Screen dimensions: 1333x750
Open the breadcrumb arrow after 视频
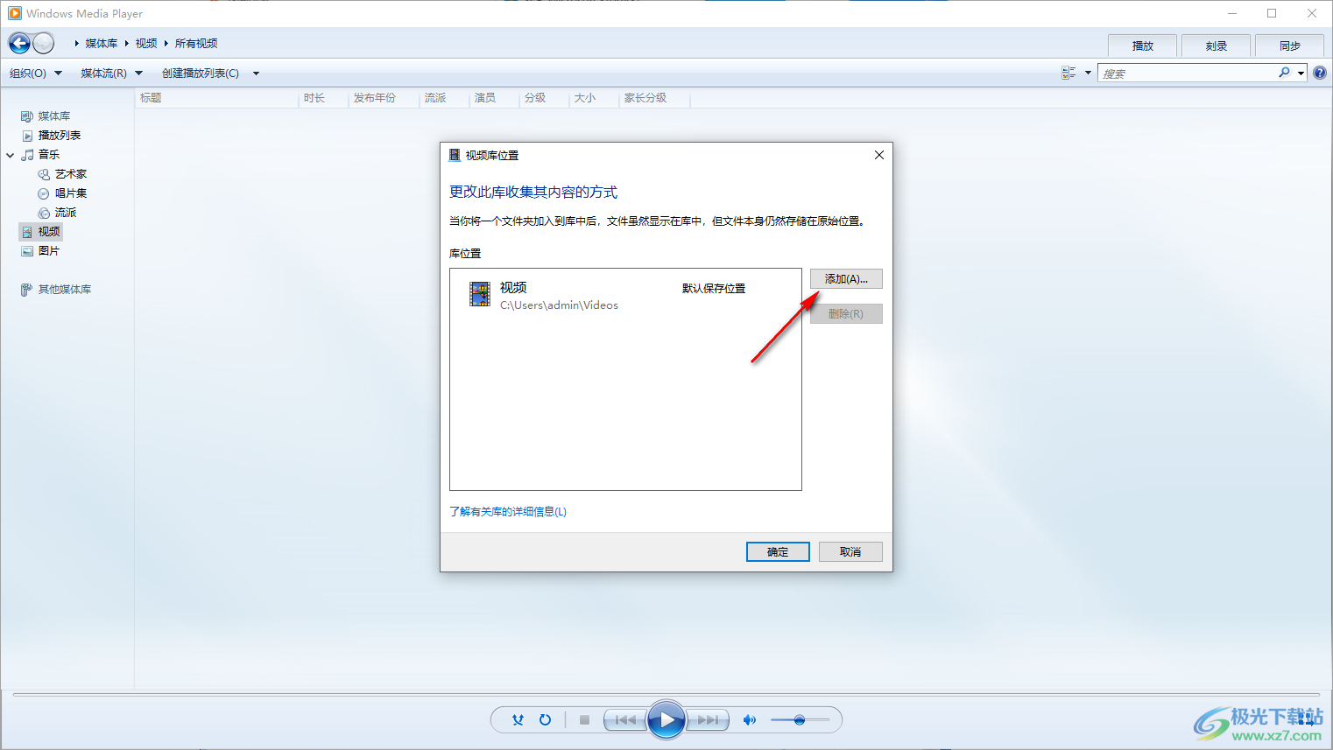[166, 43]
